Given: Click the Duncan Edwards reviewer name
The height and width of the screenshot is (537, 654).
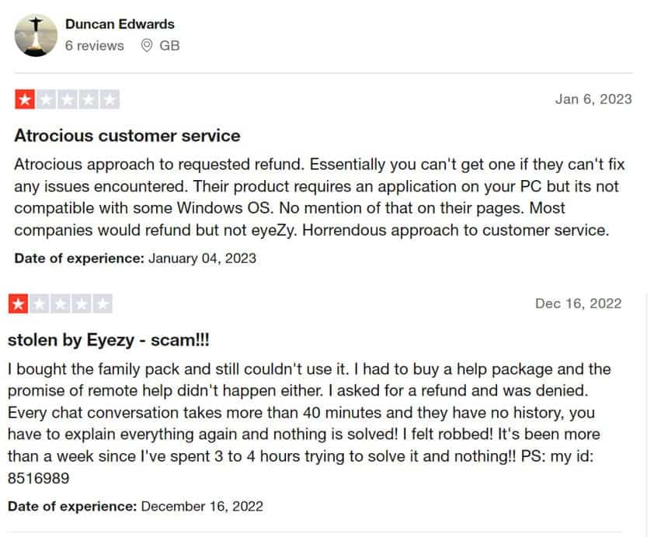Looking at the screenshot, I should 120,24.
